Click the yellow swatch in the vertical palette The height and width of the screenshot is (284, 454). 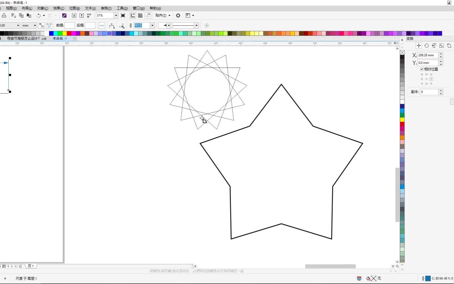click(402, 120)
